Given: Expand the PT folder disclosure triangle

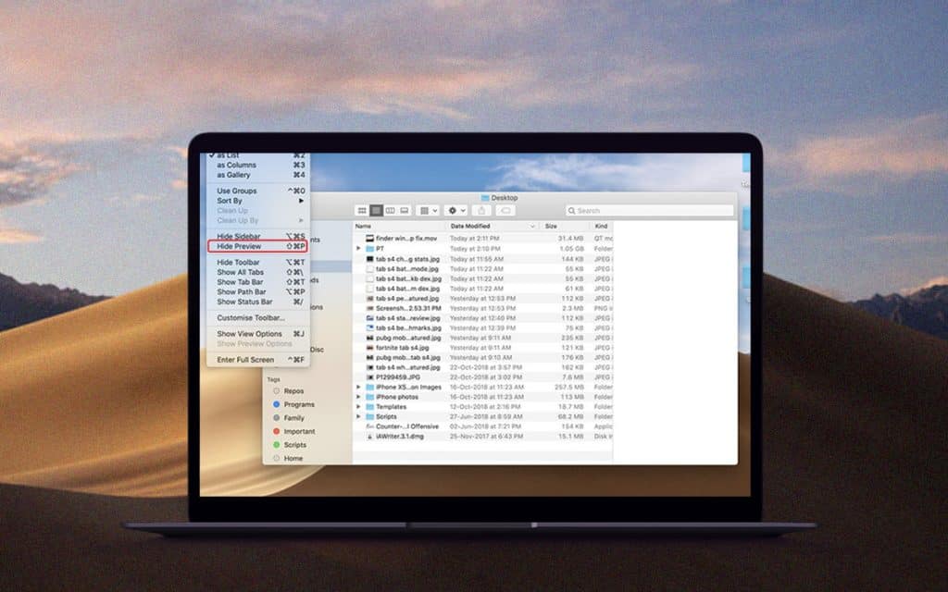Looking at the screenshot, I should tap(359, 249).
